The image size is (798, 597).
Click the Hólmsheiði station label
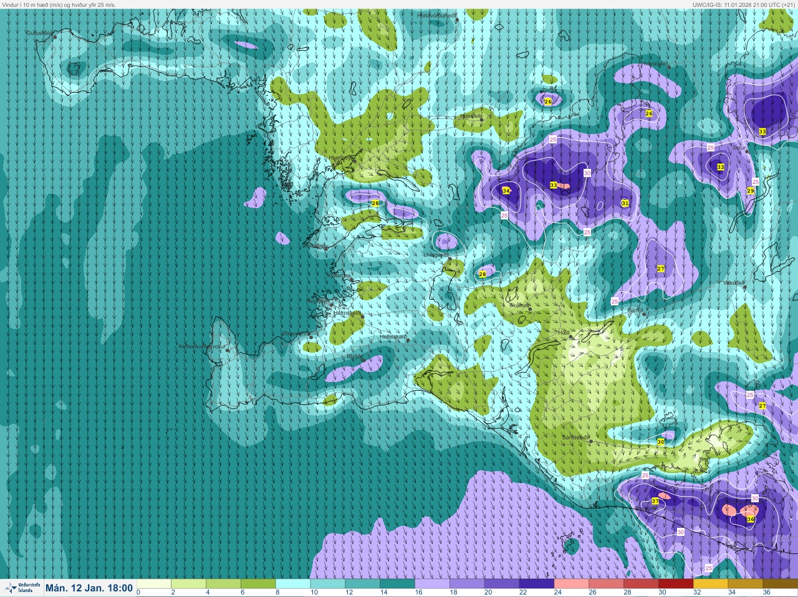point(347,313)
